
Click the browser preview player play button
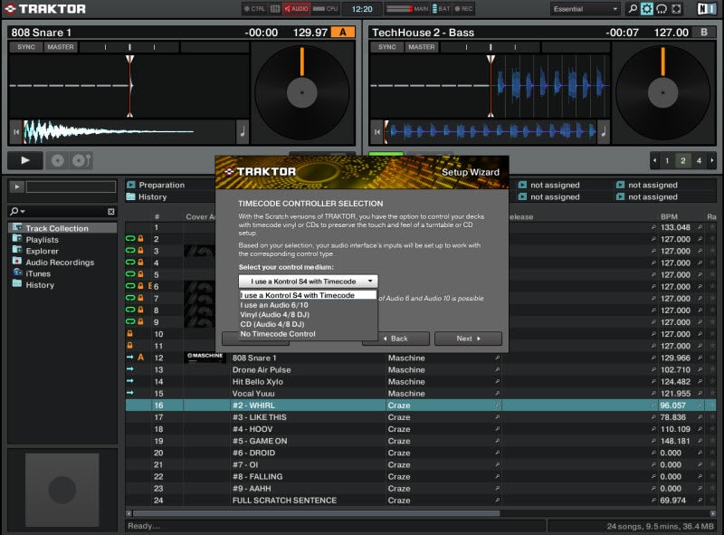point(16,186)
